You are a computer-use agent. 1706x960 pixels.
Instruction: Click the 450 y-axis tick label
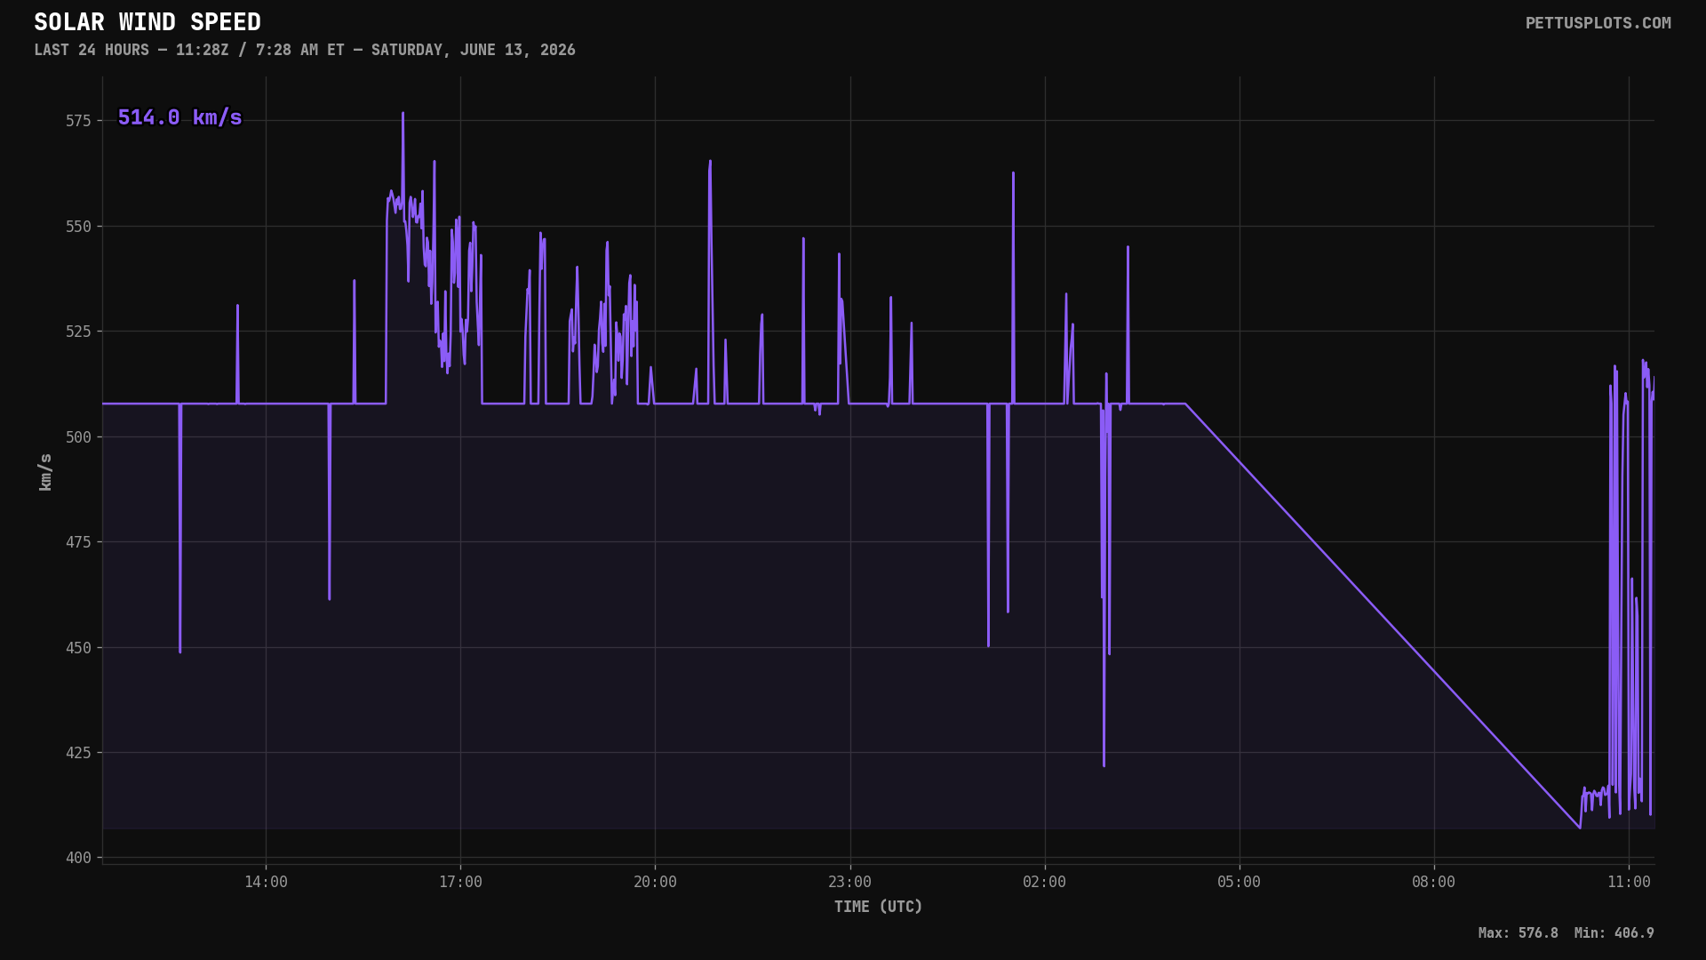[78, 648]
